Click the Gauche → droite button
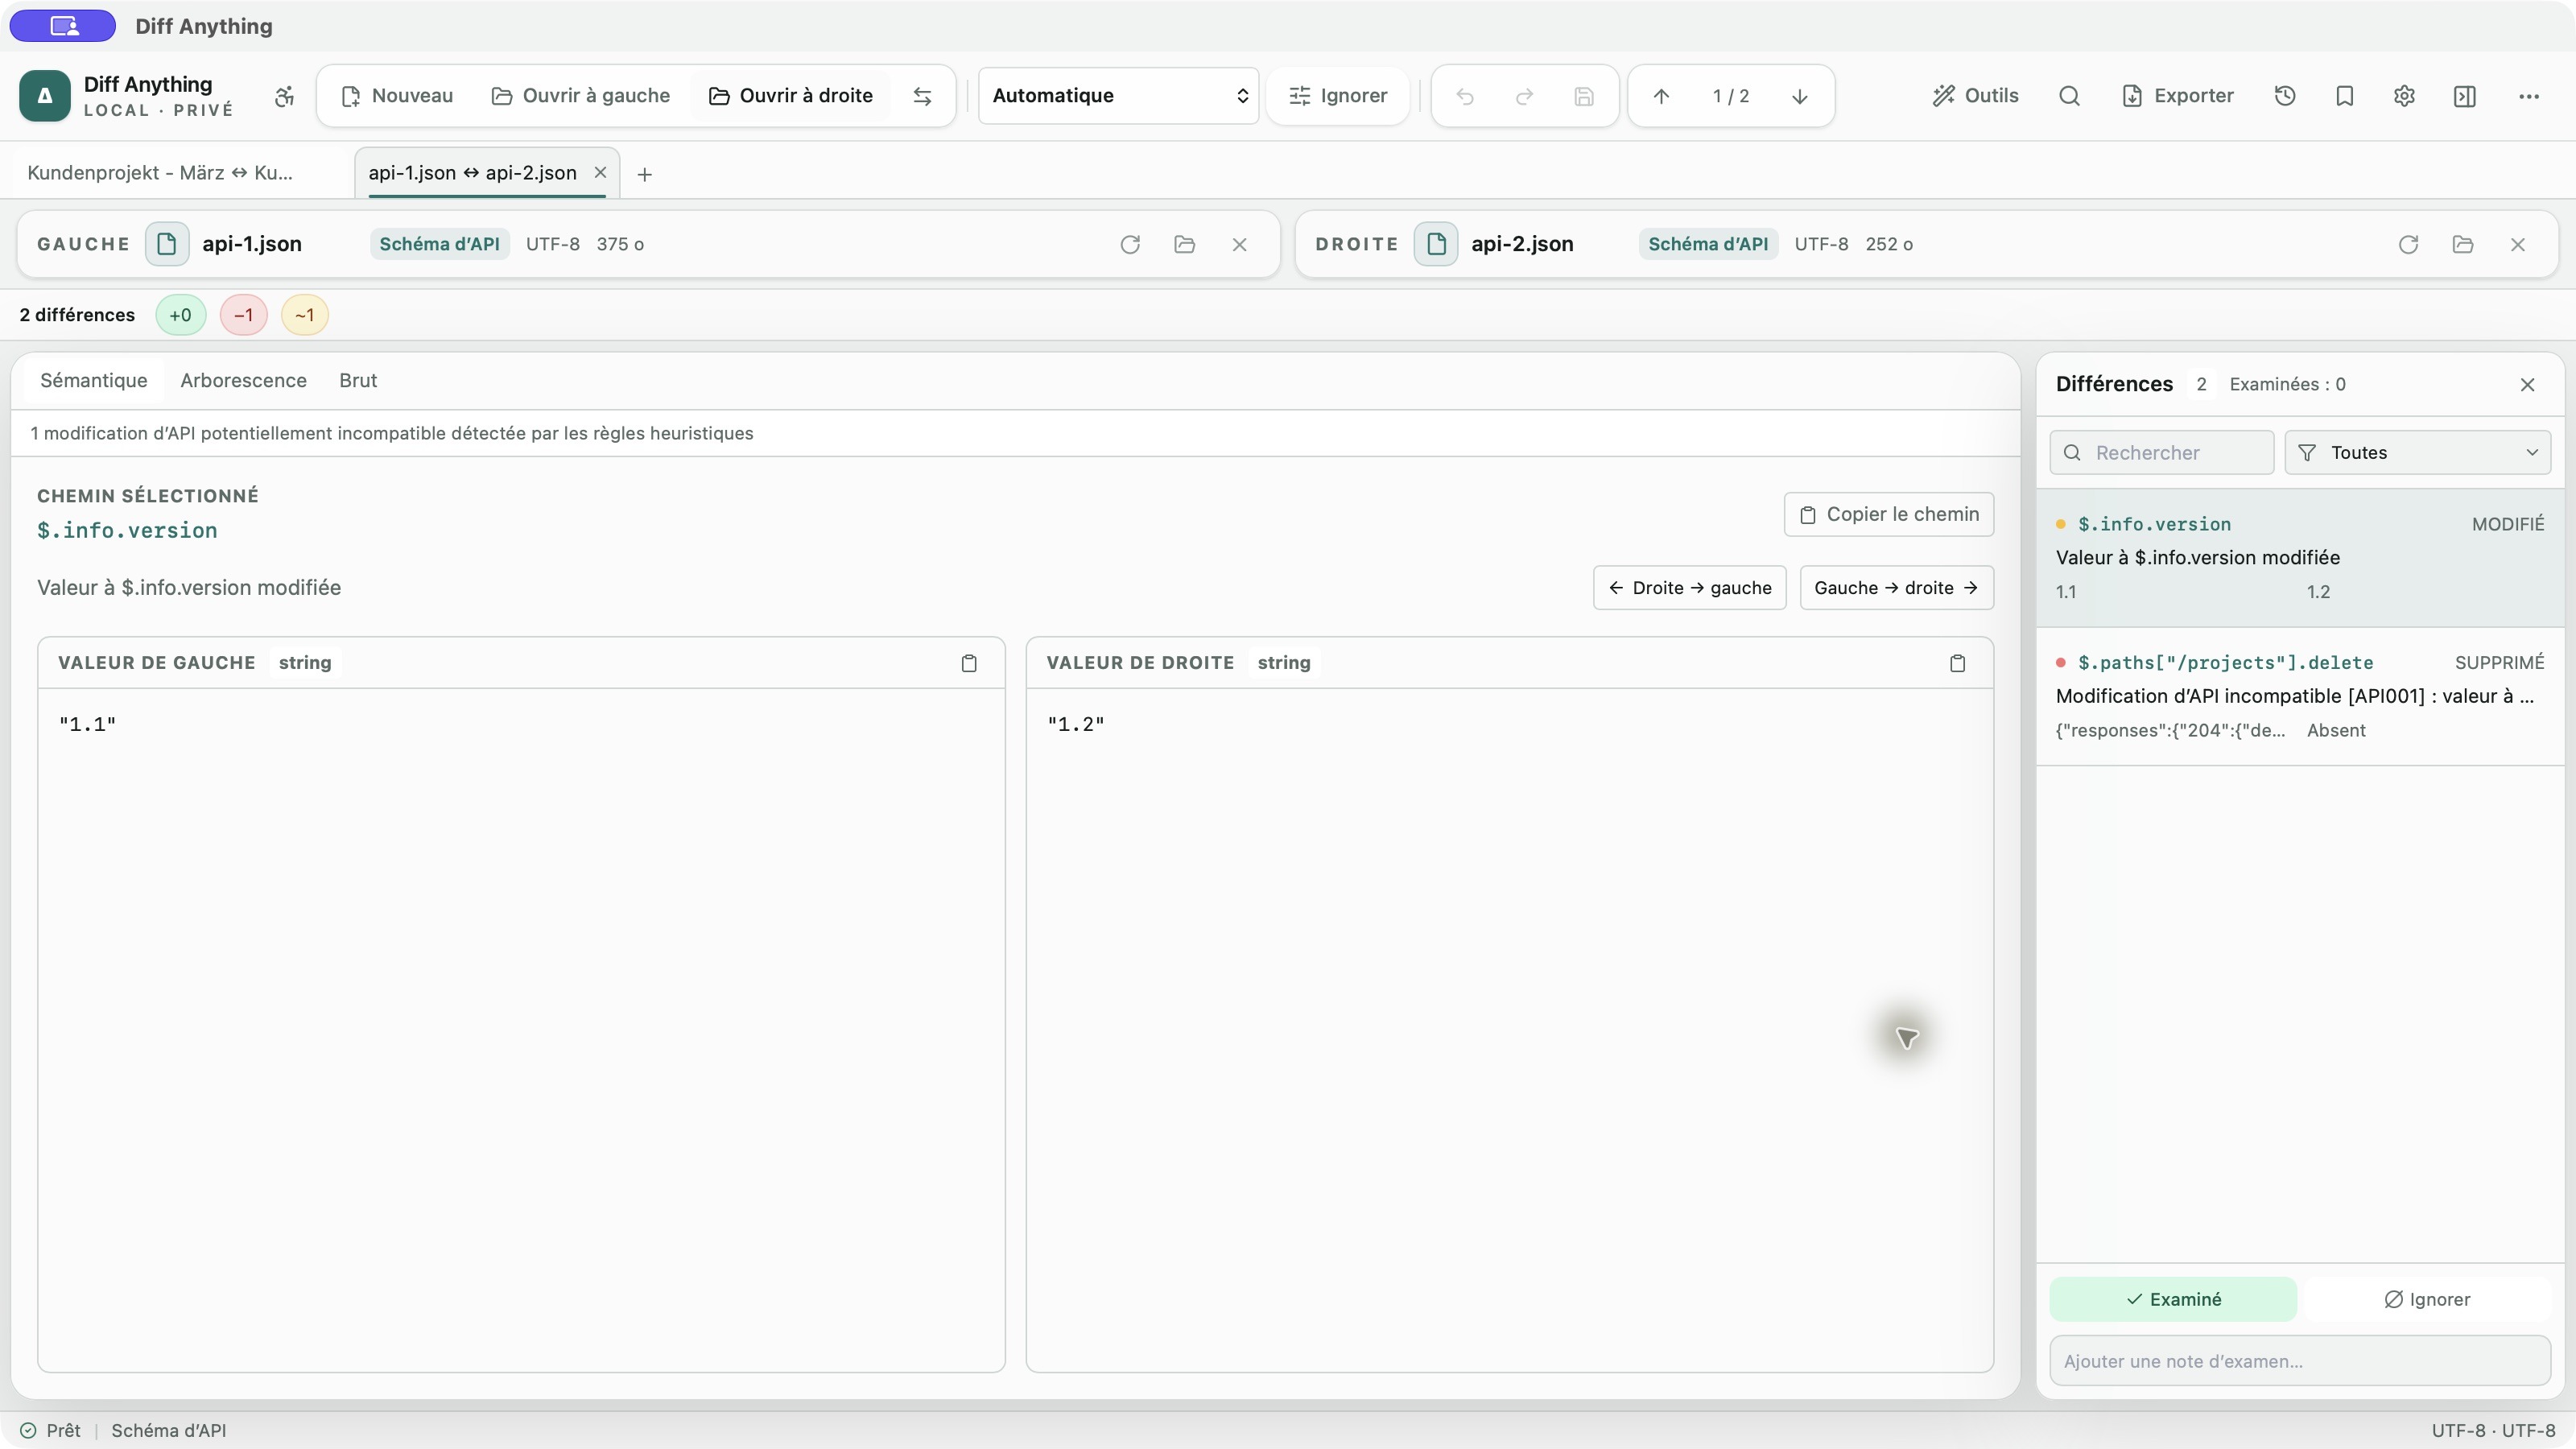 (x=1896, y=588)
